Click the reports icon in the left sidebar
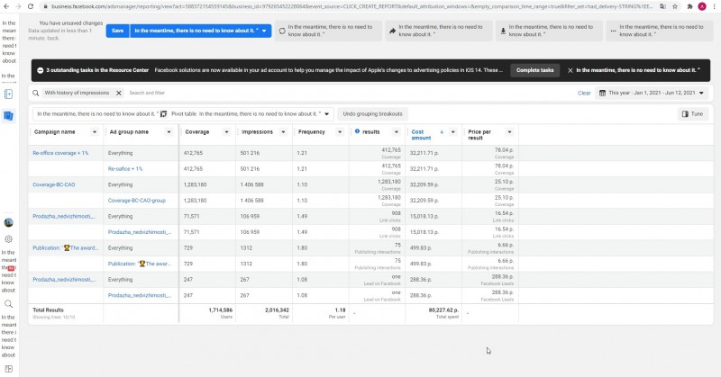 tap(8, 116)
